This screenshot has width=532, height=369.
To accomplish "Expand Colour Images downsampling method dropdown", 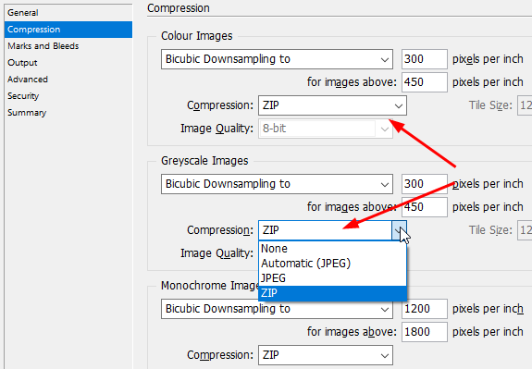I will [x=277, y=59].
